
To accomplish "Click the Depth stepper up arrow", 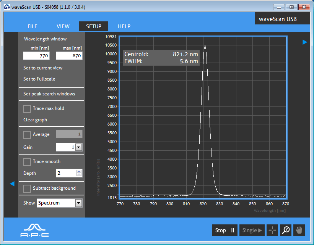I will coord(78,171).
